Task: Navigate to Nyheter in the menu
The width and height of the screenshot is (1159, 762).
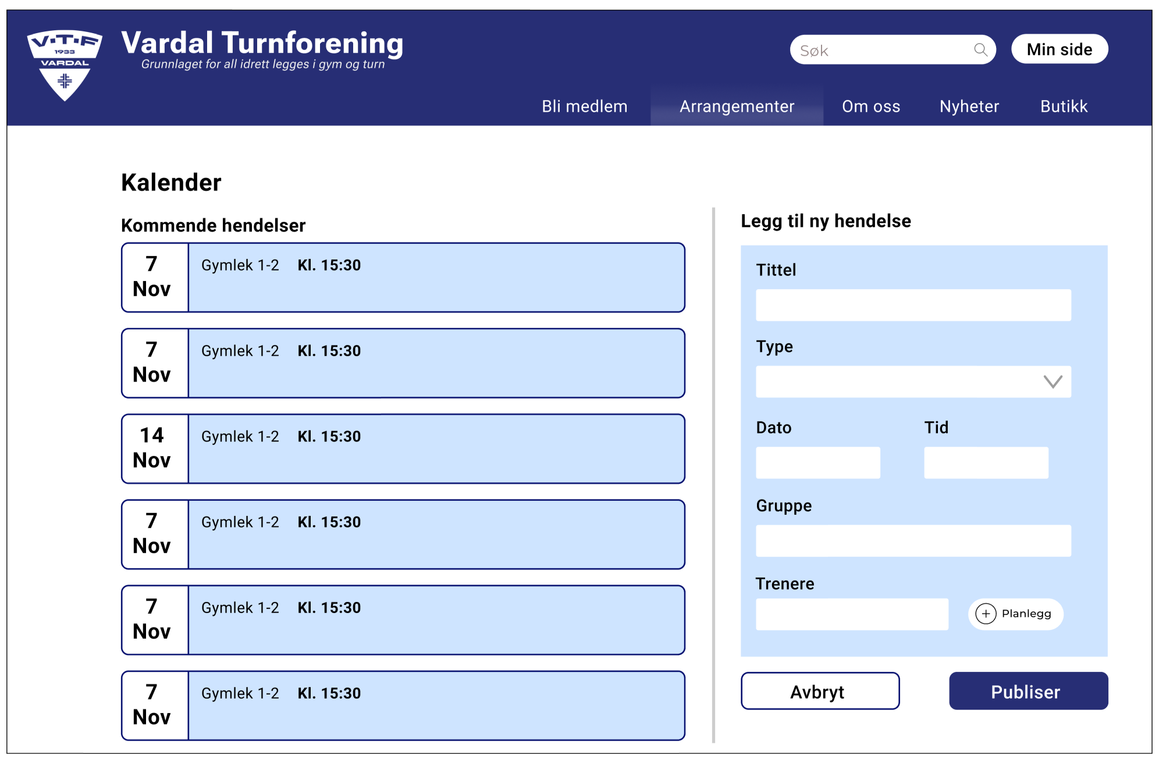Action: point(969,106)
